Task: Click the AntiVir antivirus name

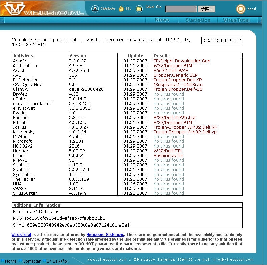Action: [x=20, y=61]
